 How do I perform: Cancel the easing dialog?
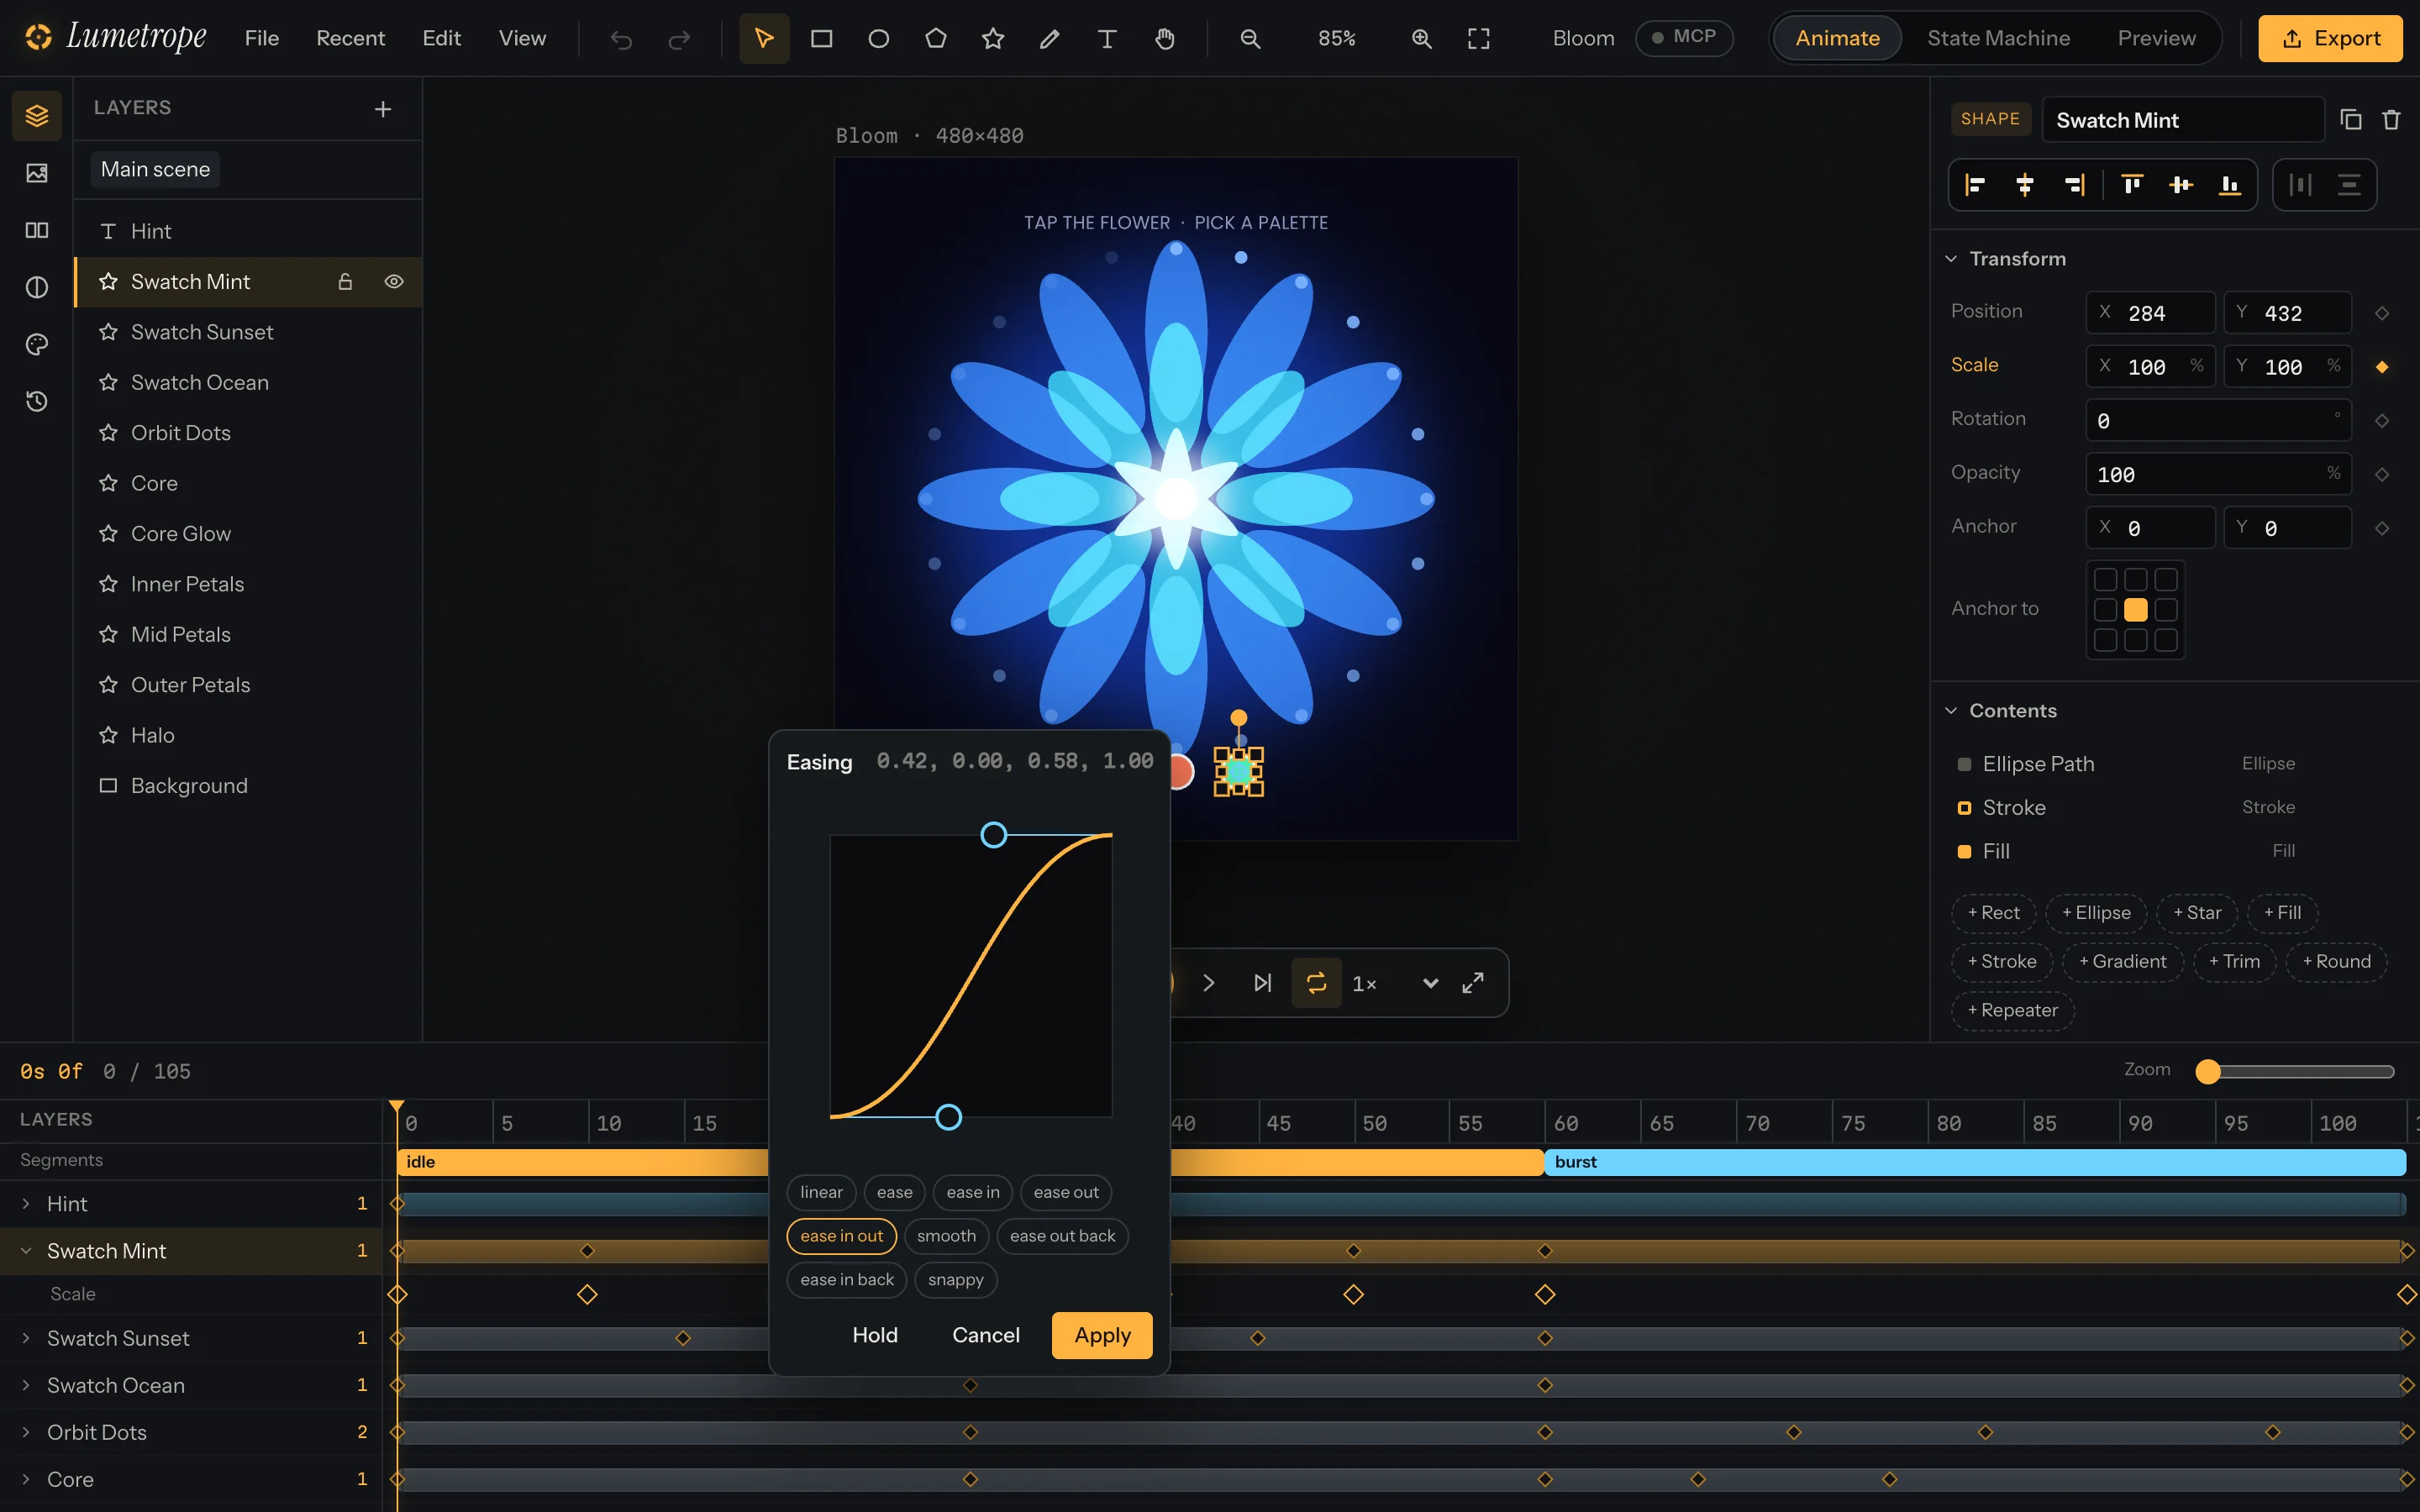tap(985, 1335)
